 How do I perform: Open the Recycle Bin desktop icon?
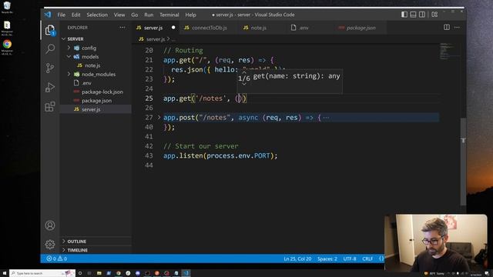(7, 8)
